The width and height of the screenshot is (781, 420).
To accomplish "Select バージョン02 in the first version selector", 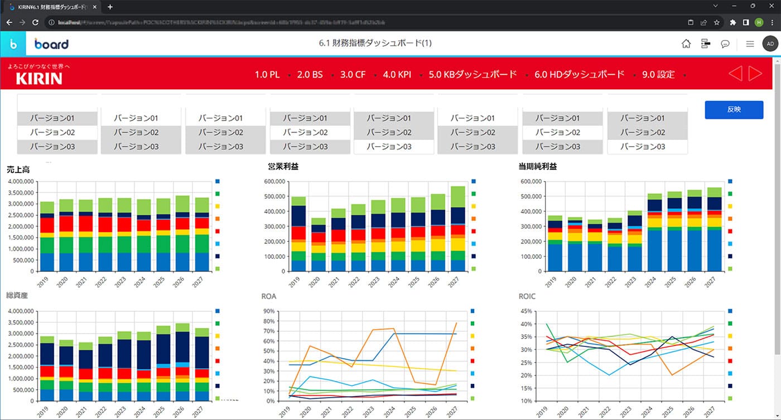I will coord(57,133).
